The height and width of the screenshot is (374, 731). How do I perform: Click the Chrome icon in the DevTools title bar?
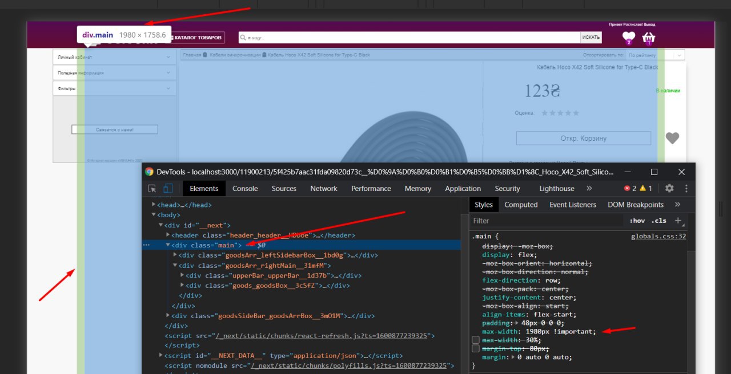tap(149, 172)
